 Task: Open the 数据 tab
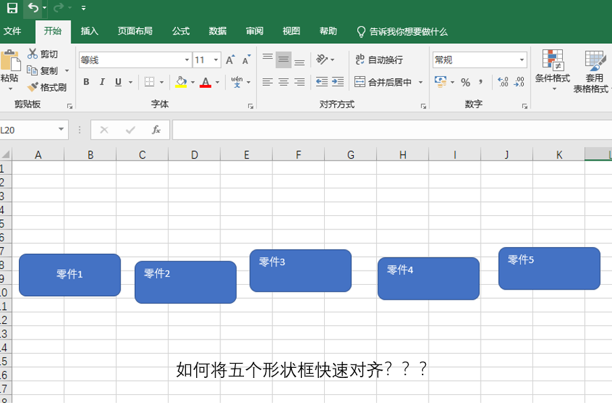(218, 31)
